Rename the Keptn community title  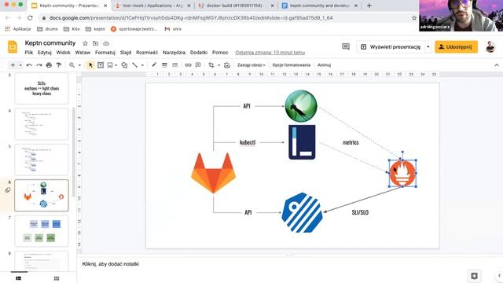(x=50, y=43)
